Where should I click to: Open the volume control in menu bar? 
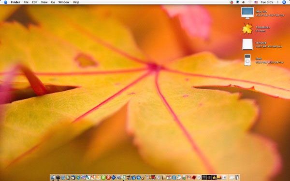(x=244, y=2)
